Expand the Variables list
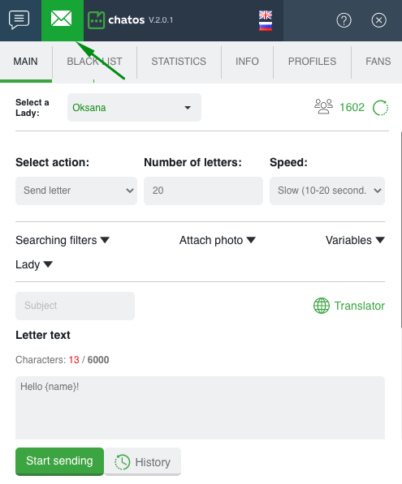The height and width of the screenshot is (484, 402). click(355, 240)
